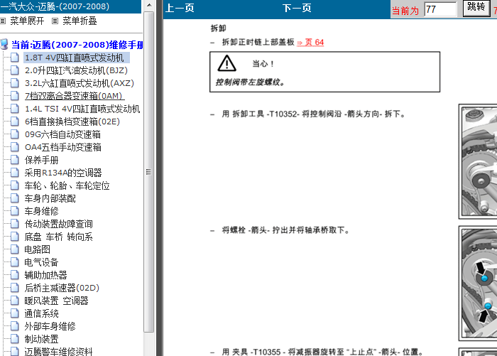Open the 7档双离合器变速箱(0AM) link

pos(74,96)
